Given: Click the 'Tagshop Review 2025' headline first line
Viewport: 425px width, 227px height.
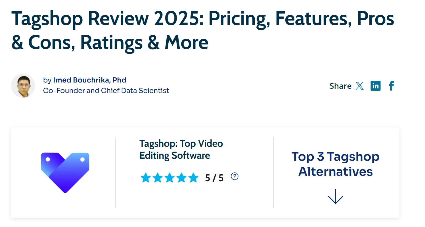Looking at the screenshot, I should click(x=203, y=18).
